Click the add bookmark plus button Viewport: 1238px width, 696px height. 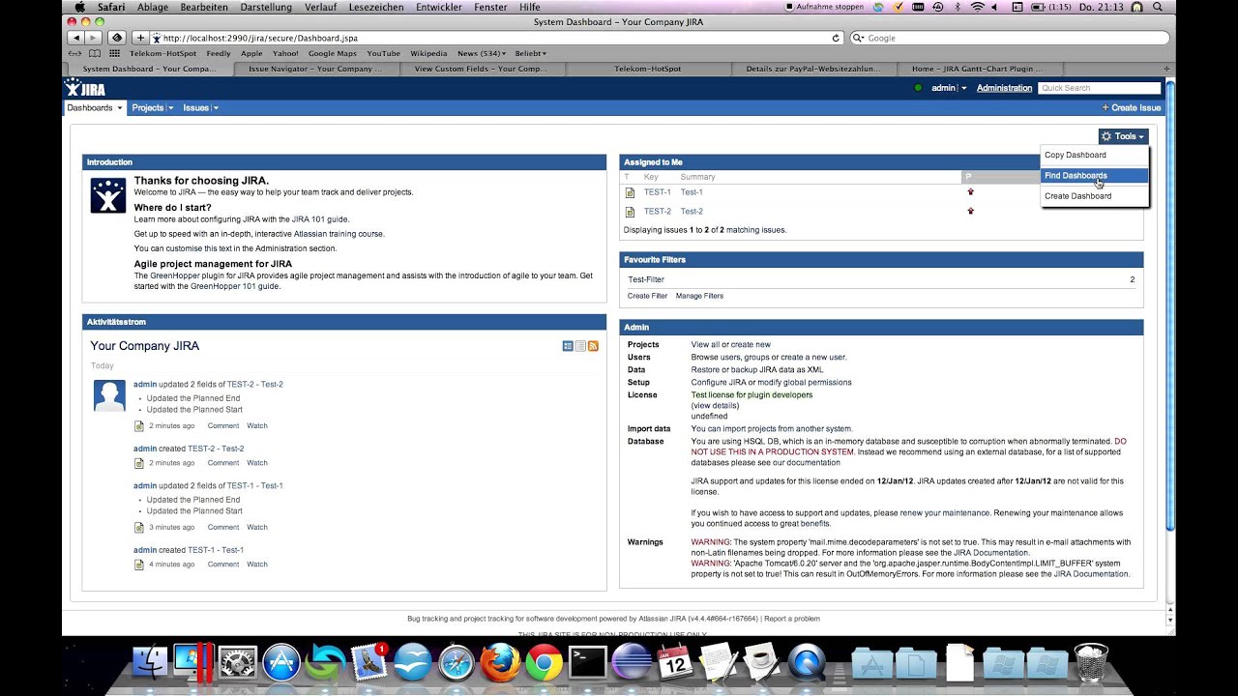pyautogui.click(x=141, y=38)
